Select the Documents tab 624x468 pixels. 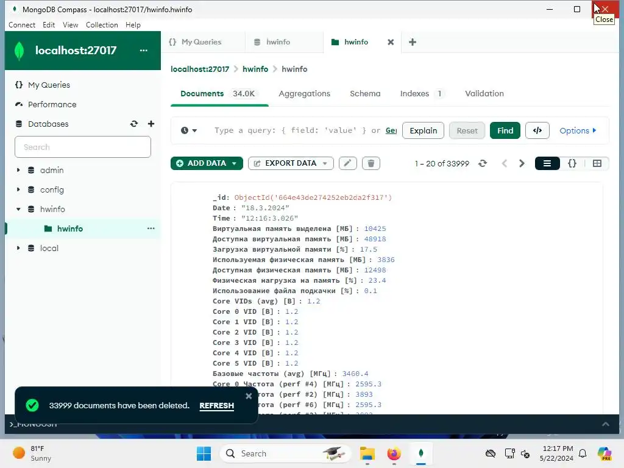219,93
